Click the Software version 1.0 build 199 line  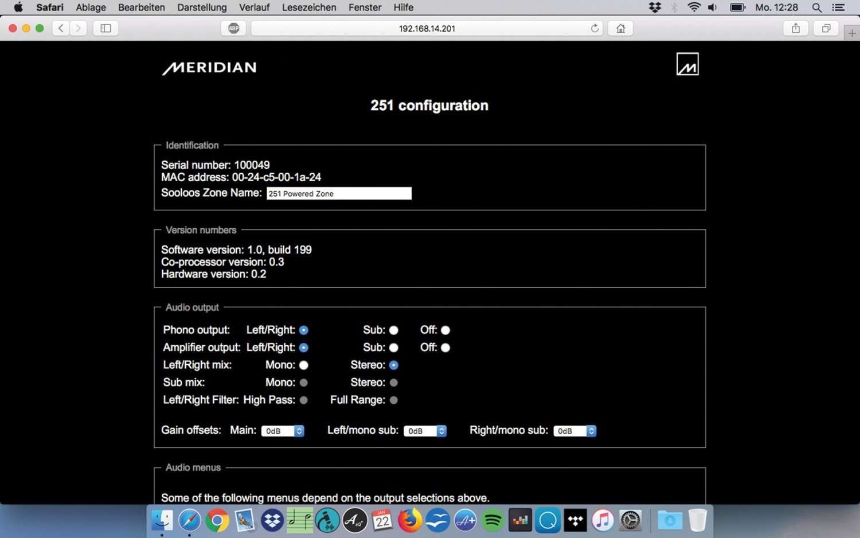coord(237,250)
